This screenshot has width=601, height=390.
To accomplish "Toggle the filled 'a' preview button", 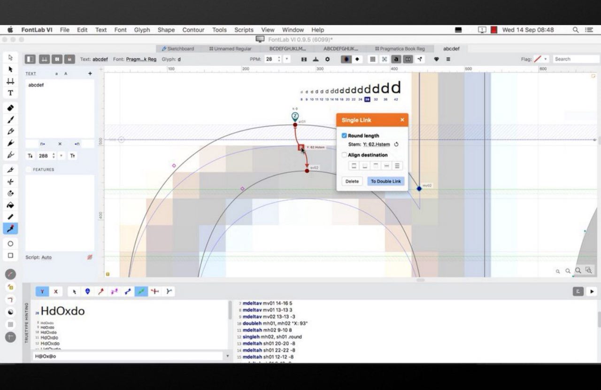I will (396, 59).
